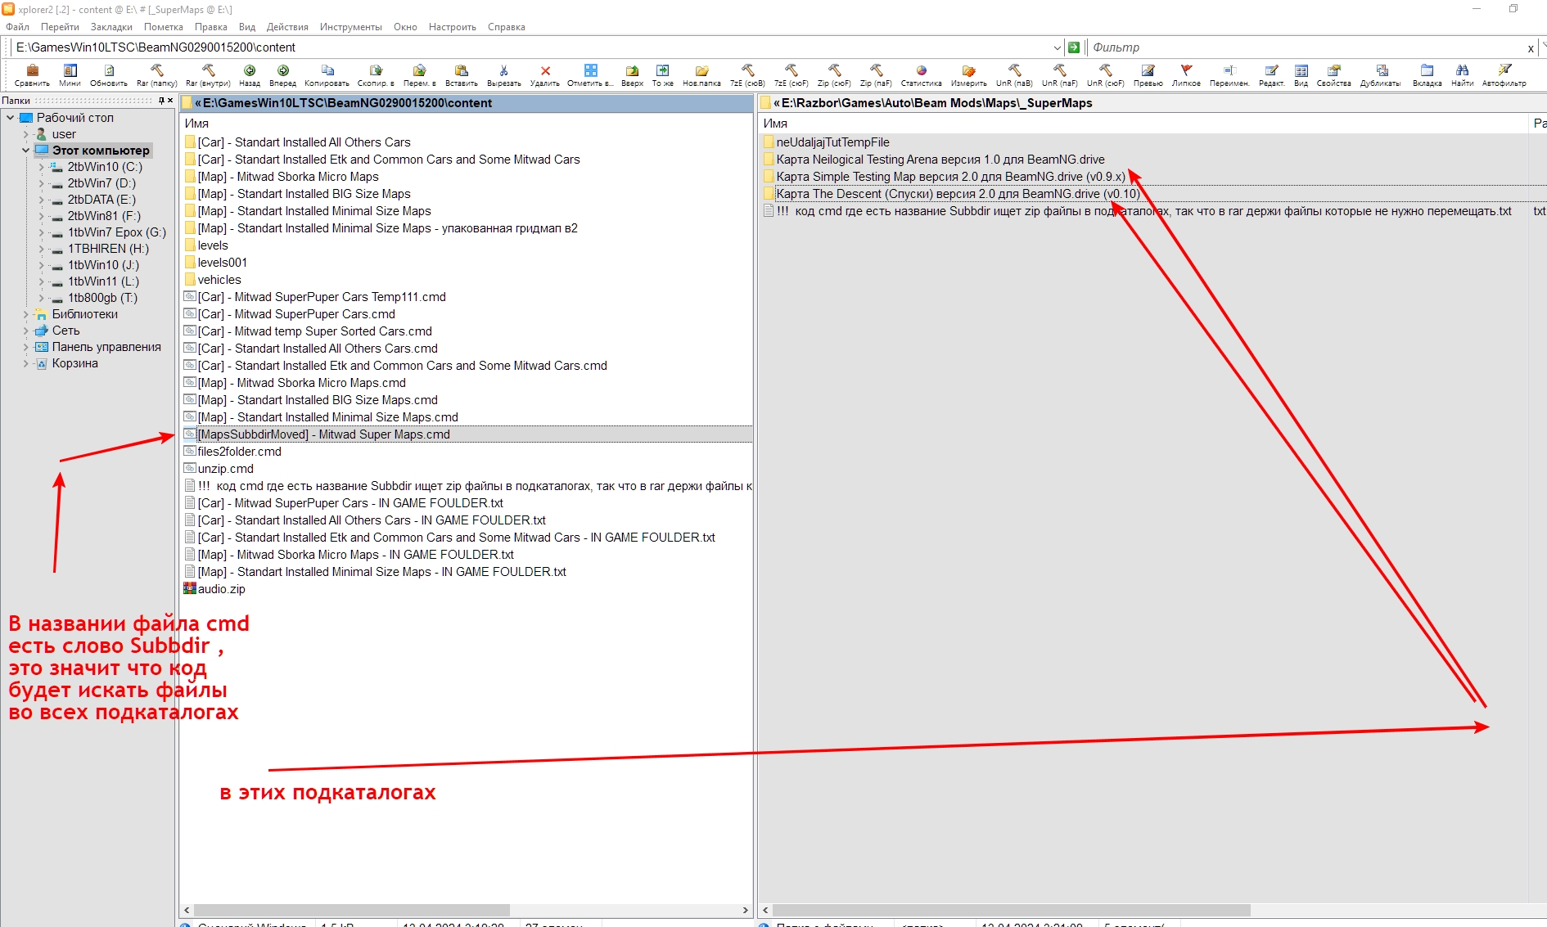Close the Папки panel with x
This screenshot has height=927, width=1547.
170,101
